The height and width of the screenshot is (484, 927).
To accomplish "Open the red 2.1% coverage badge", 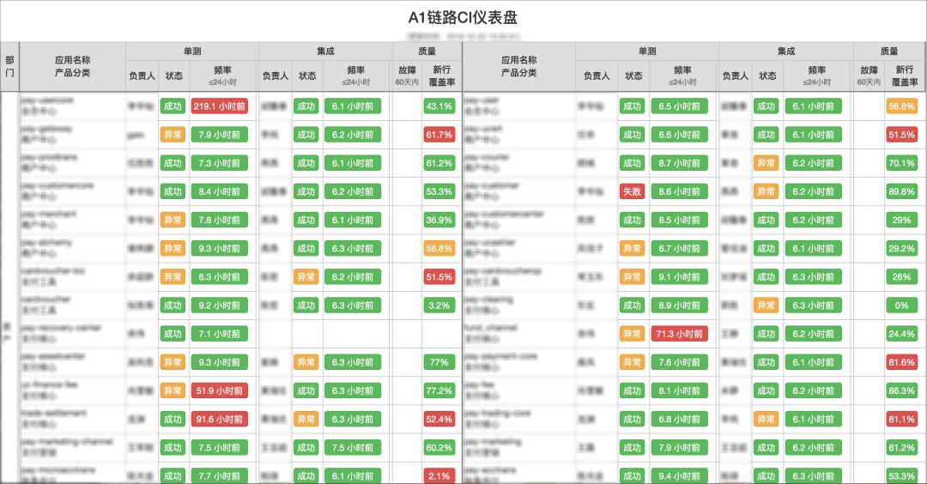I will point(439,475).
